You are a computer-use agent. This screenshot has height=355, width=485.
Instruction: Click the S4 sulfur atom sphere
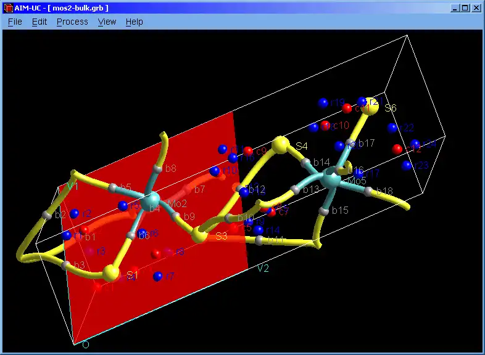tap(281, 145)
